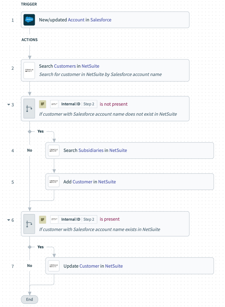Click the Salesforce icon in the trigger step
Screen dimensions: 225x307
29,20
